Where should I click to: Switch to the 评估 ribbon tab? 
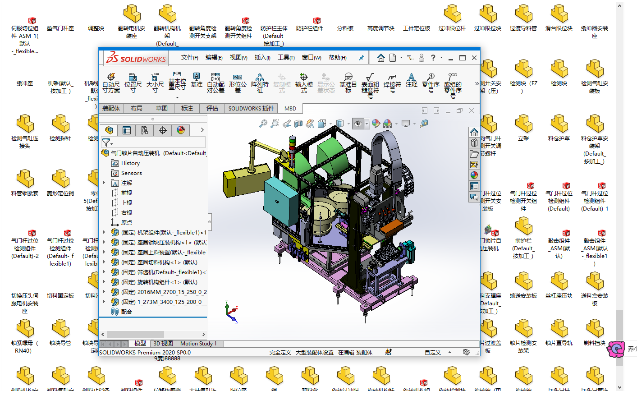(x=212, y=108)
